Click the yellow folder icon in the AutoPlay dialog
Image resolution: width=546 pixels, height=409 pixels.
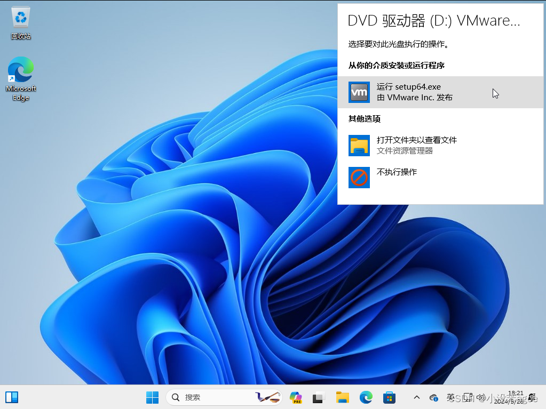click(359, 145)
